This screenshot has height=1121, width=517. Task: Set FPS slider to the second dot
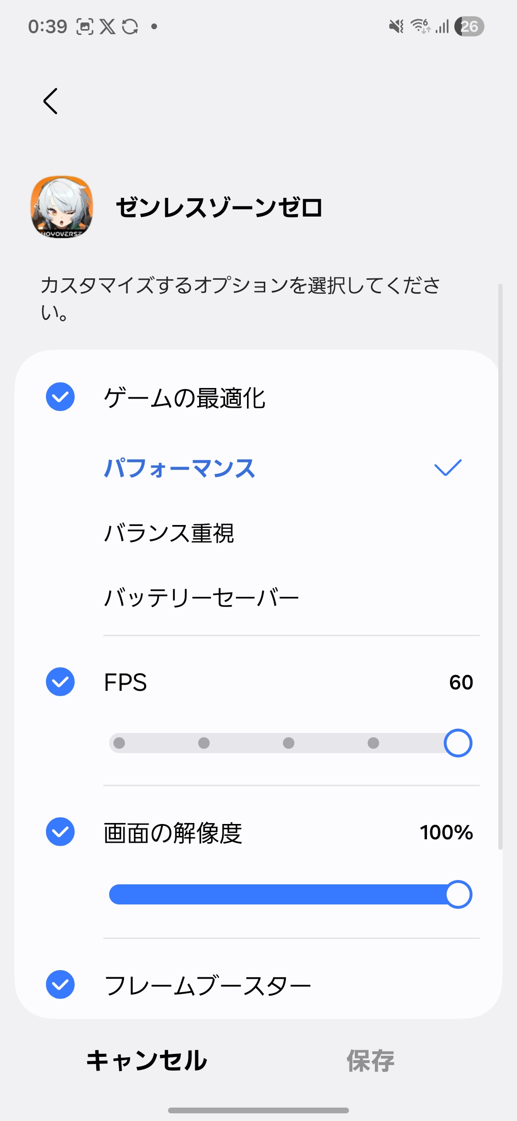click(204, 743)
